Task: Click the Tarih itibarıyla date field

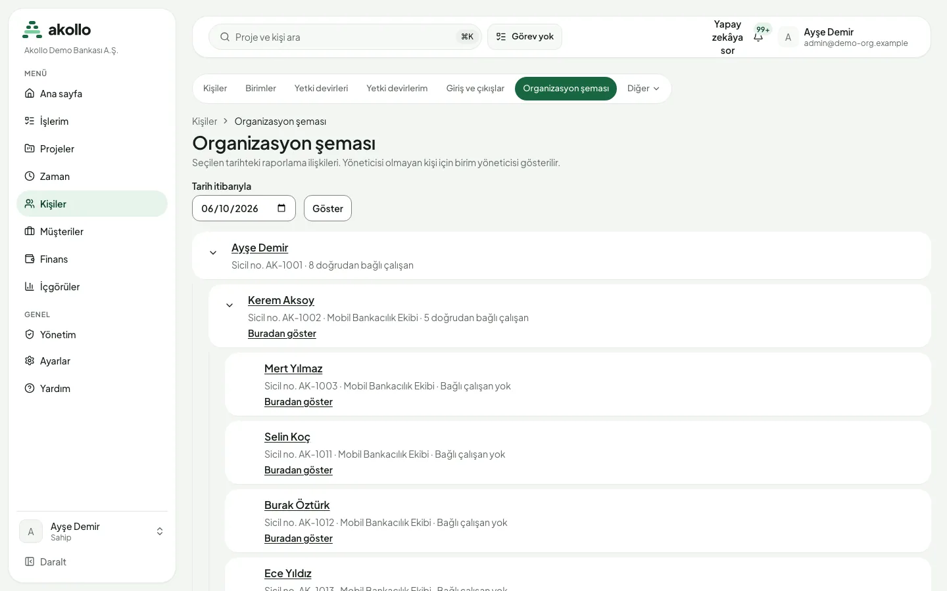Action: 244,208
